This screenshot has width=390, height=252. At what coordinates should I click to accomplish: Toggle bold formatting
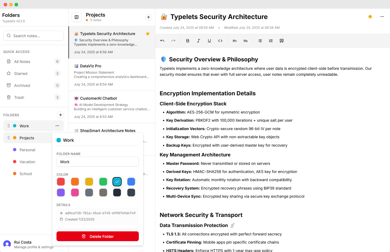pos(188,41)
